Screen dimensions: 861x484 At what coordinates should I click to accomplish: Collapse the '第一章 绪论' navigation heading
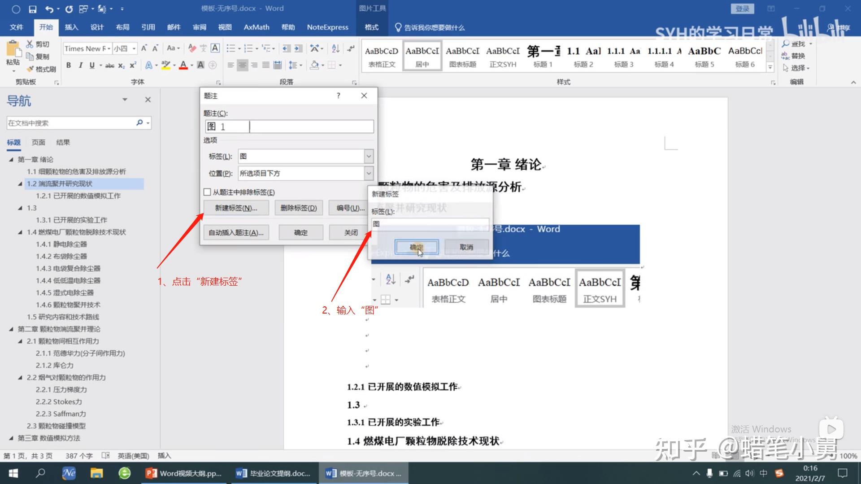pyautogui.click(x=11, y=159)
